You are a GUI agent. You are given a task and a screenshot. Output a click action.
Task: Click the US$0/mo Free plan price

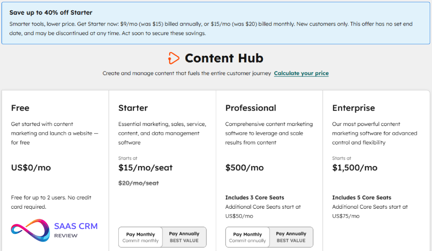pyautogui.click(x=31, y=168)
